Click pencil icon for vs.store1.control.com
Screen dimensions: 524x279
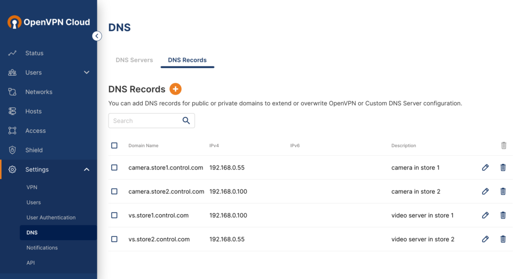[x=485, y=215]
